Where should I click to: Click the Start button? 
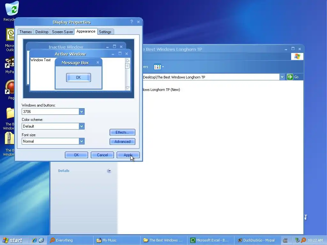tap(12, 240)
